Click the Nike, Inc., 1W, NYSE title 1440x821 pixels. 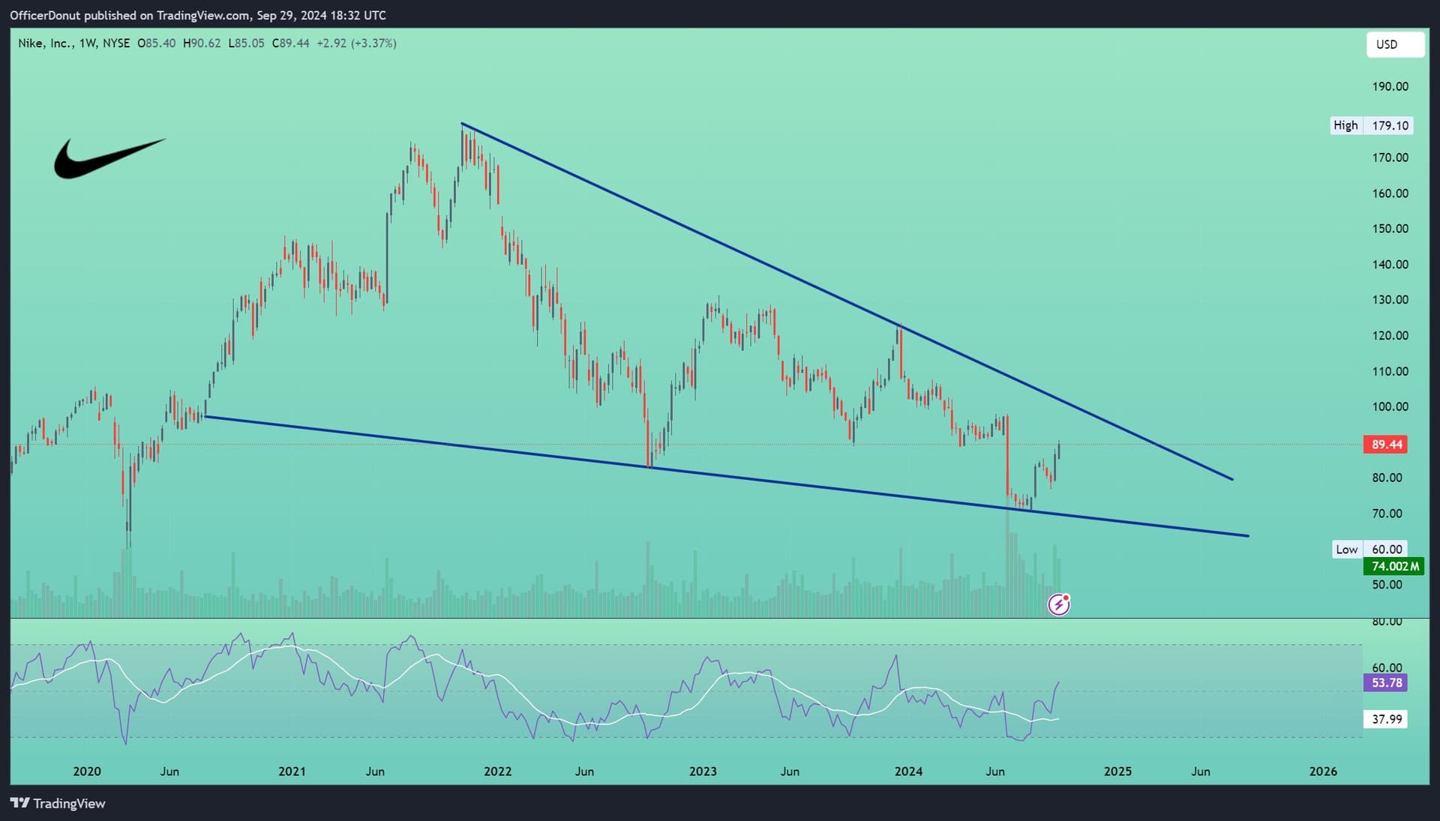pyautogui.click(x=74, y=43)
